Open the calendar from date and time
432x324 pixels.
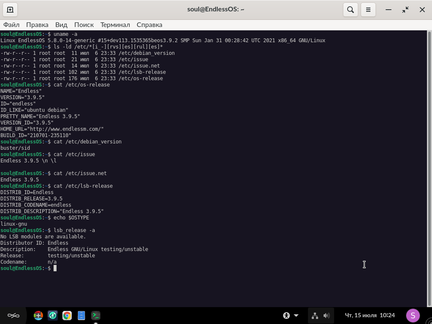click(370, 316)
